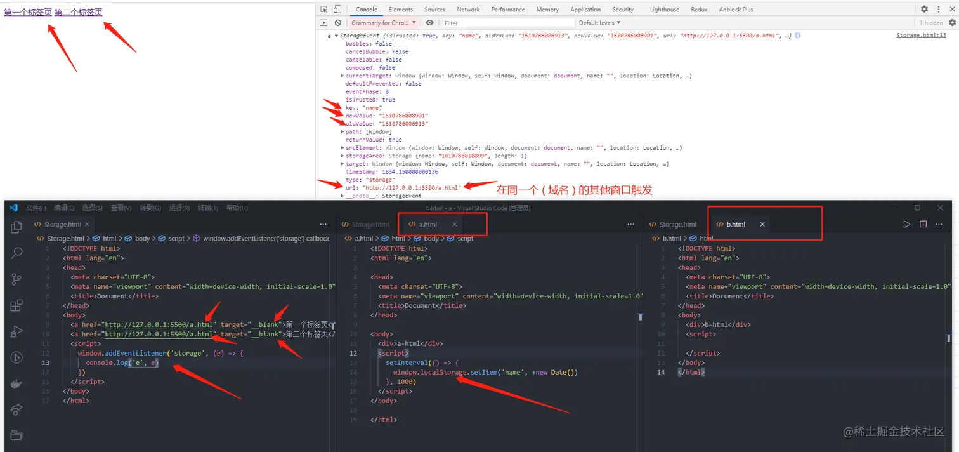The image size is (959, 452).
Task: Select the a.html tab in the middle editor
Action: [x=429, y=224]
